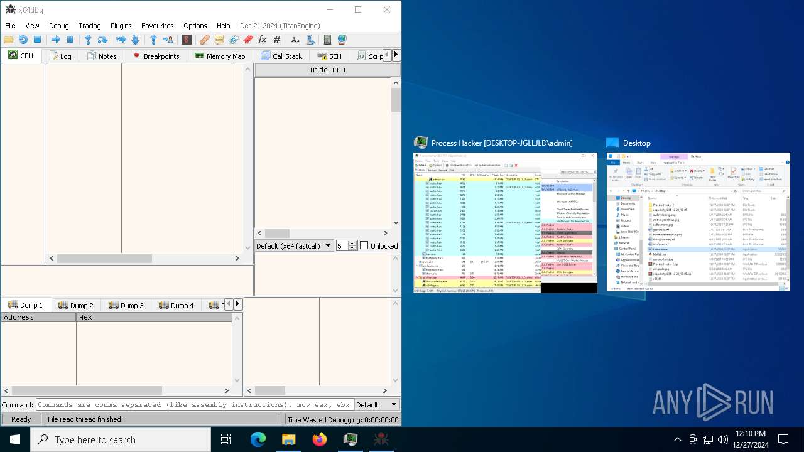This screenshot has height=452, width=804.
Task: Click the globe icon in toolbar
Action: tap(342, 40)
